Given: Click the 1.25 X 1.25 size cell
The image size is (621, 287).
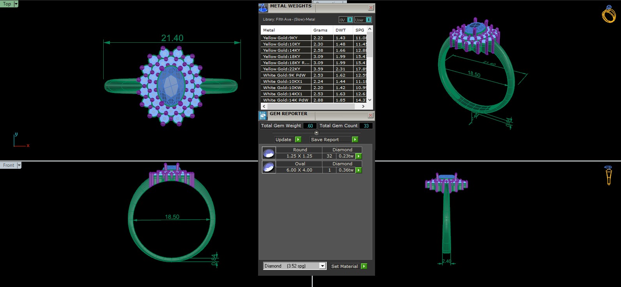Looking at the screenshot, I should point(299,156).
